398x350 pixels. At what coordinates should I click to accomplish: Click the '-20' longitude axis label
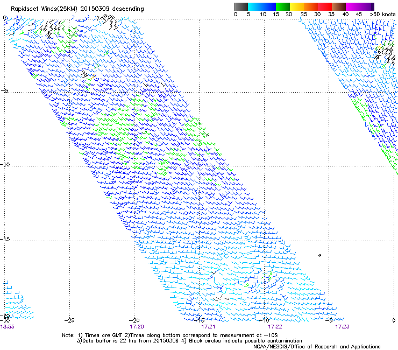(134, 320)
